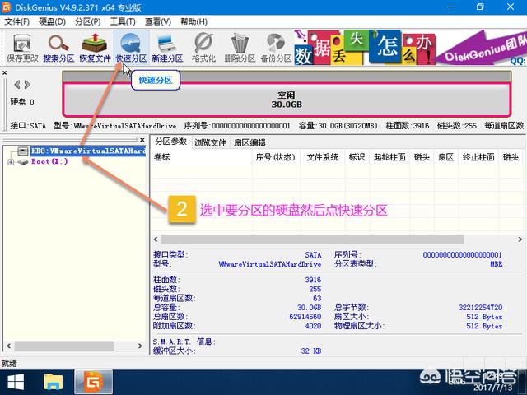Click the Save Changes (保存更改) toolbar icon
Viewport: 527px width, 395px height.
coord(22,48)
